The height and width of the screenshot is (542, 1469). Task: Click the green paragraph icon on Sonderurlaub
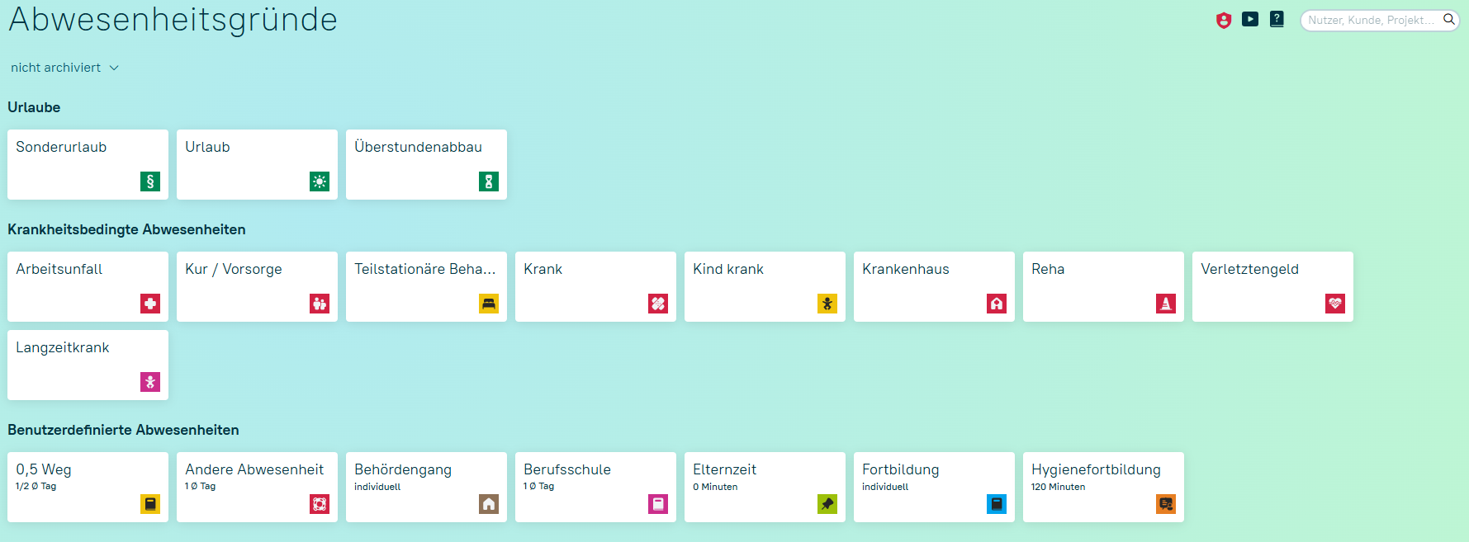[x=150, y=181]
